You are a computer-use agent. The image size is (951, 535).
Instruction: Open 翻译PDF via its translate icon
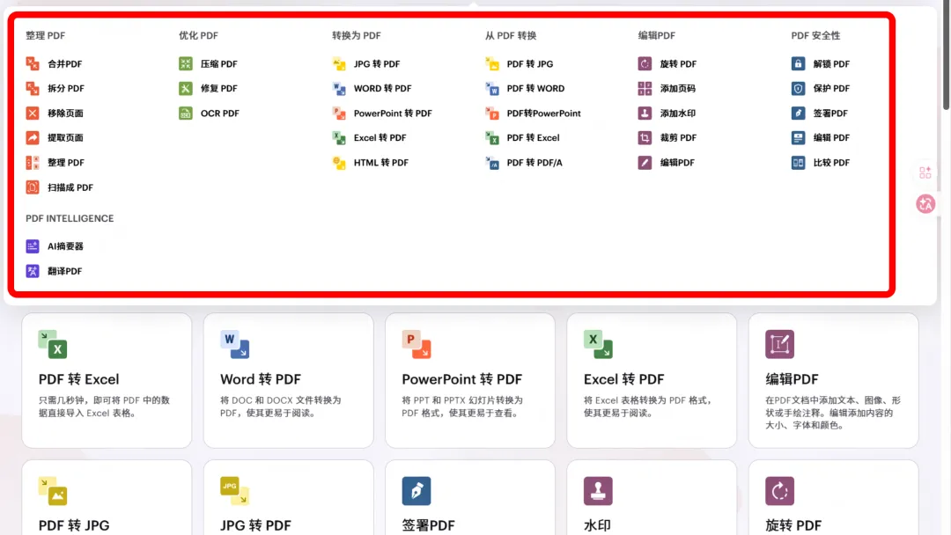click(33, 271)
